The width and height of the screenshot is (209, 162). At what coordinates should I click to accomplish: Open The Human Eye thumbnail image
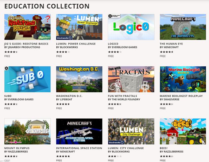183,27
